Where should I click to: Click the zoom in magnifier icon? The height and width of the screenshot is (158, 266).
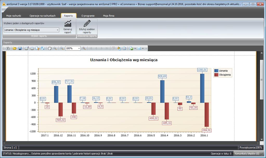click(84, 48)
